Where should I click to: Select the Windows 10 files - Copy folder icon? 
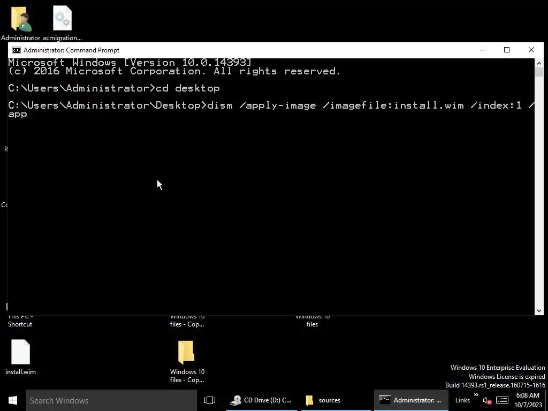pos(187,352)
